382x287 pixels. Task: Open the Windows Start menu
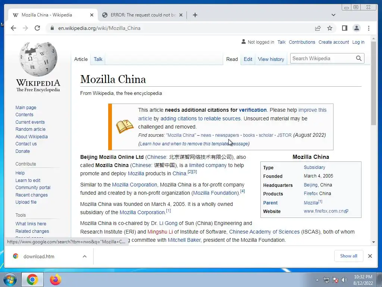click(x=10, y=280)
